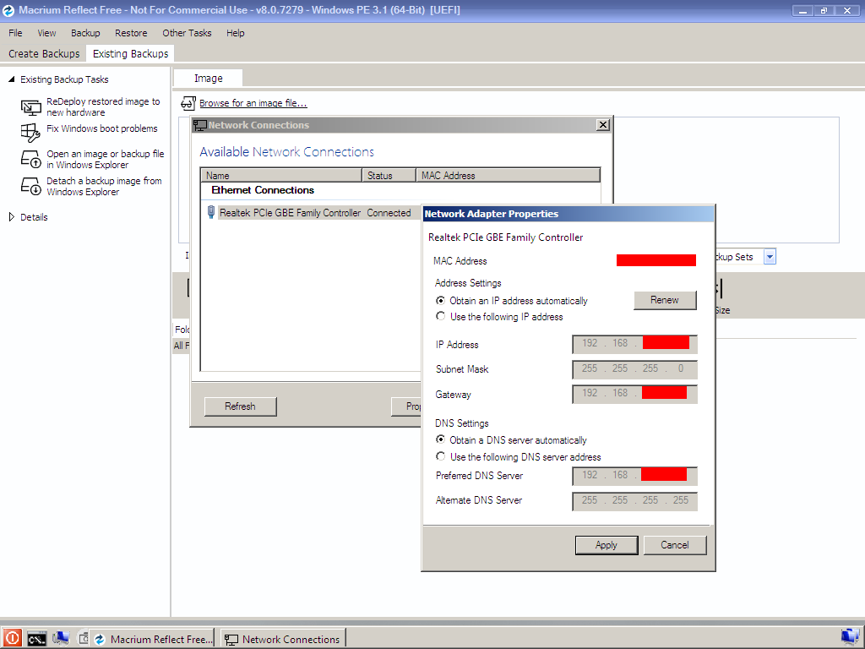Open the command prompt icon in taskbar
The height and width of the screenshot is (649, 865).
click(36, 639)
